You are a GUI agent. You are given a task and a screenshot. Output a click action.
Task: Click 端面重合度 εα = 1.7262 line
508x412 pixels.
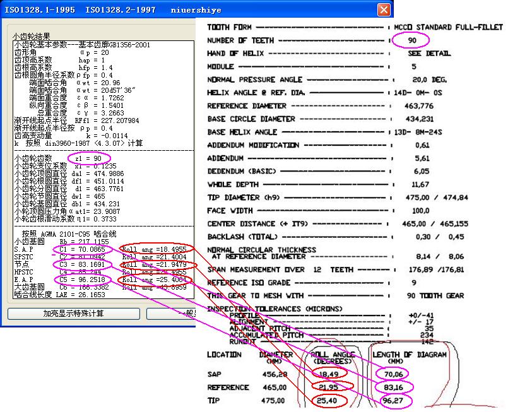76,98
